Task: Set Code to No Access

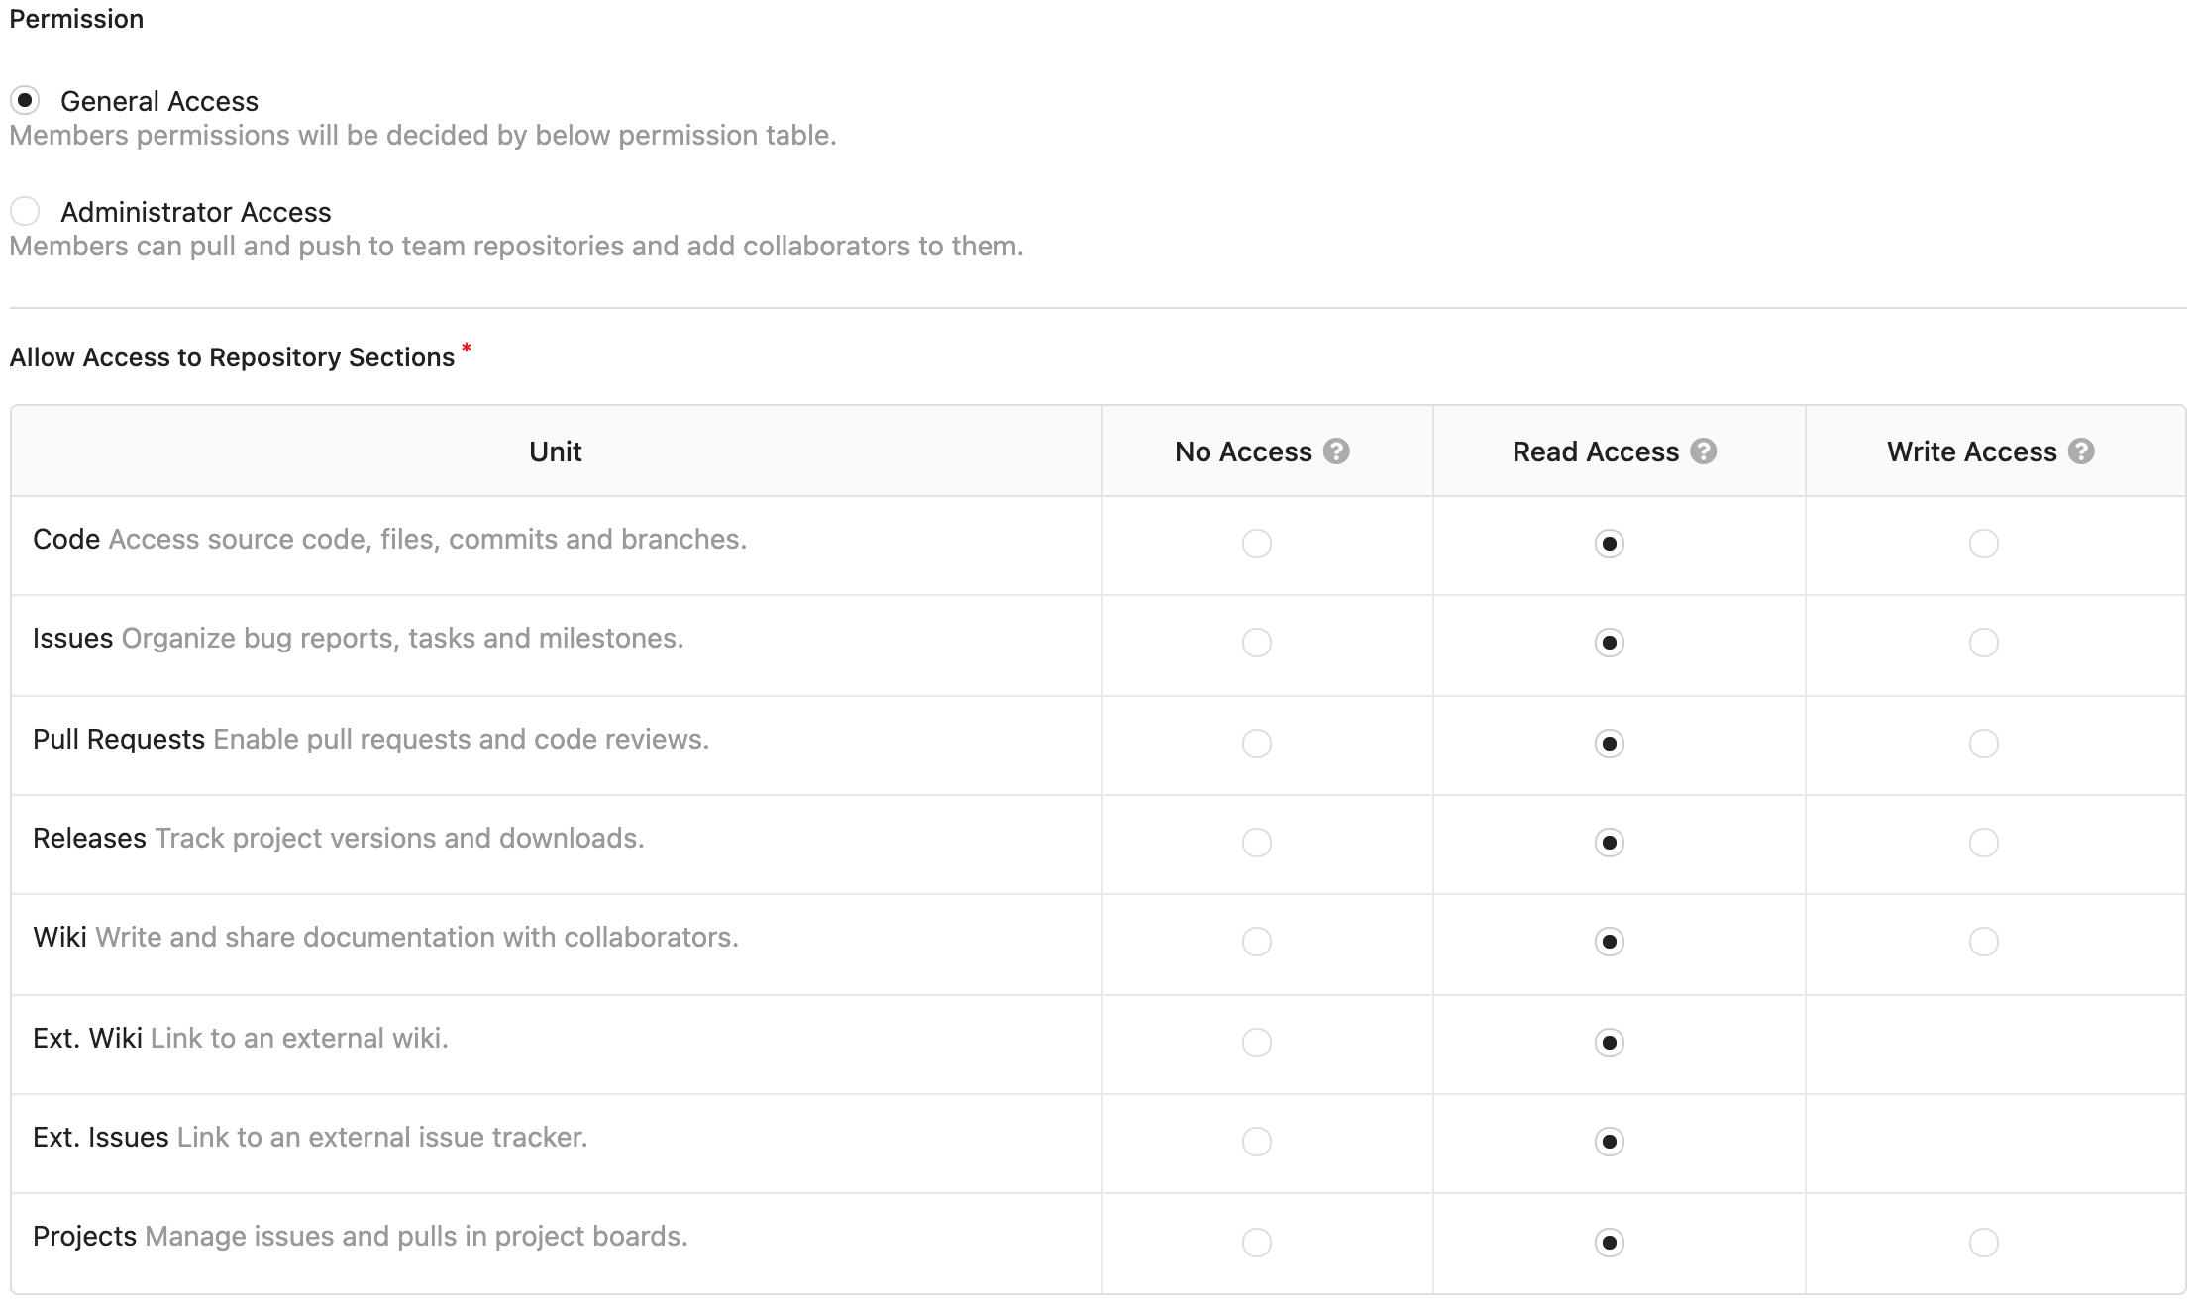Action: [x=1257, y=544]
